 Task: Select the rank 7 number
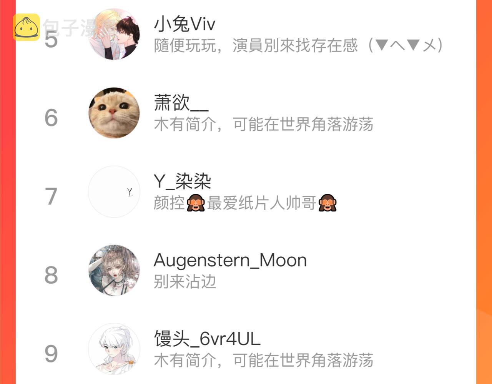tap(51, 196)
